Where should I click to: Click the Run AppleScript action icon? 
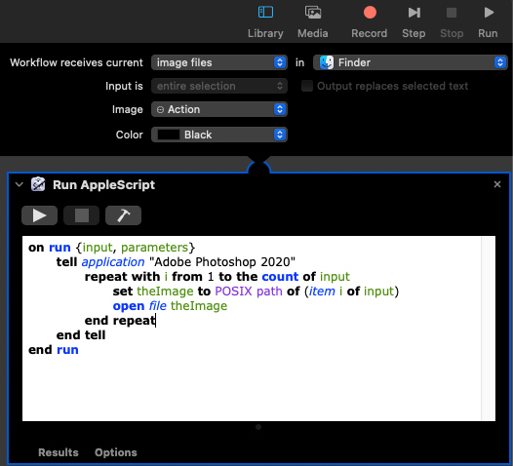pos(38,184)
